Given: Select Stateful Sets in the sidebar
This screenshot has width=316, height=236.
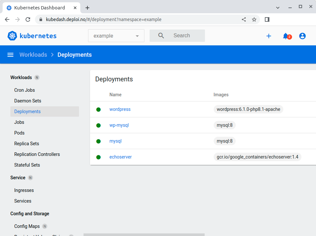Looking at the screenshot, I should [28, 165].
